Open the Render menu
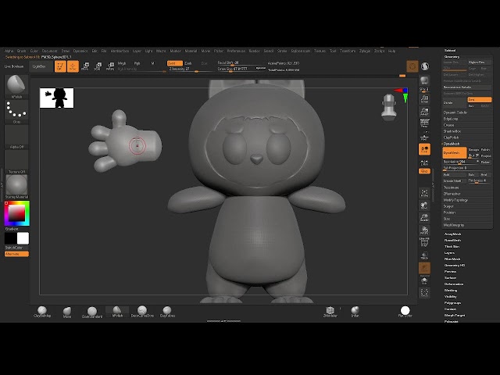 (x=254, y=51)
